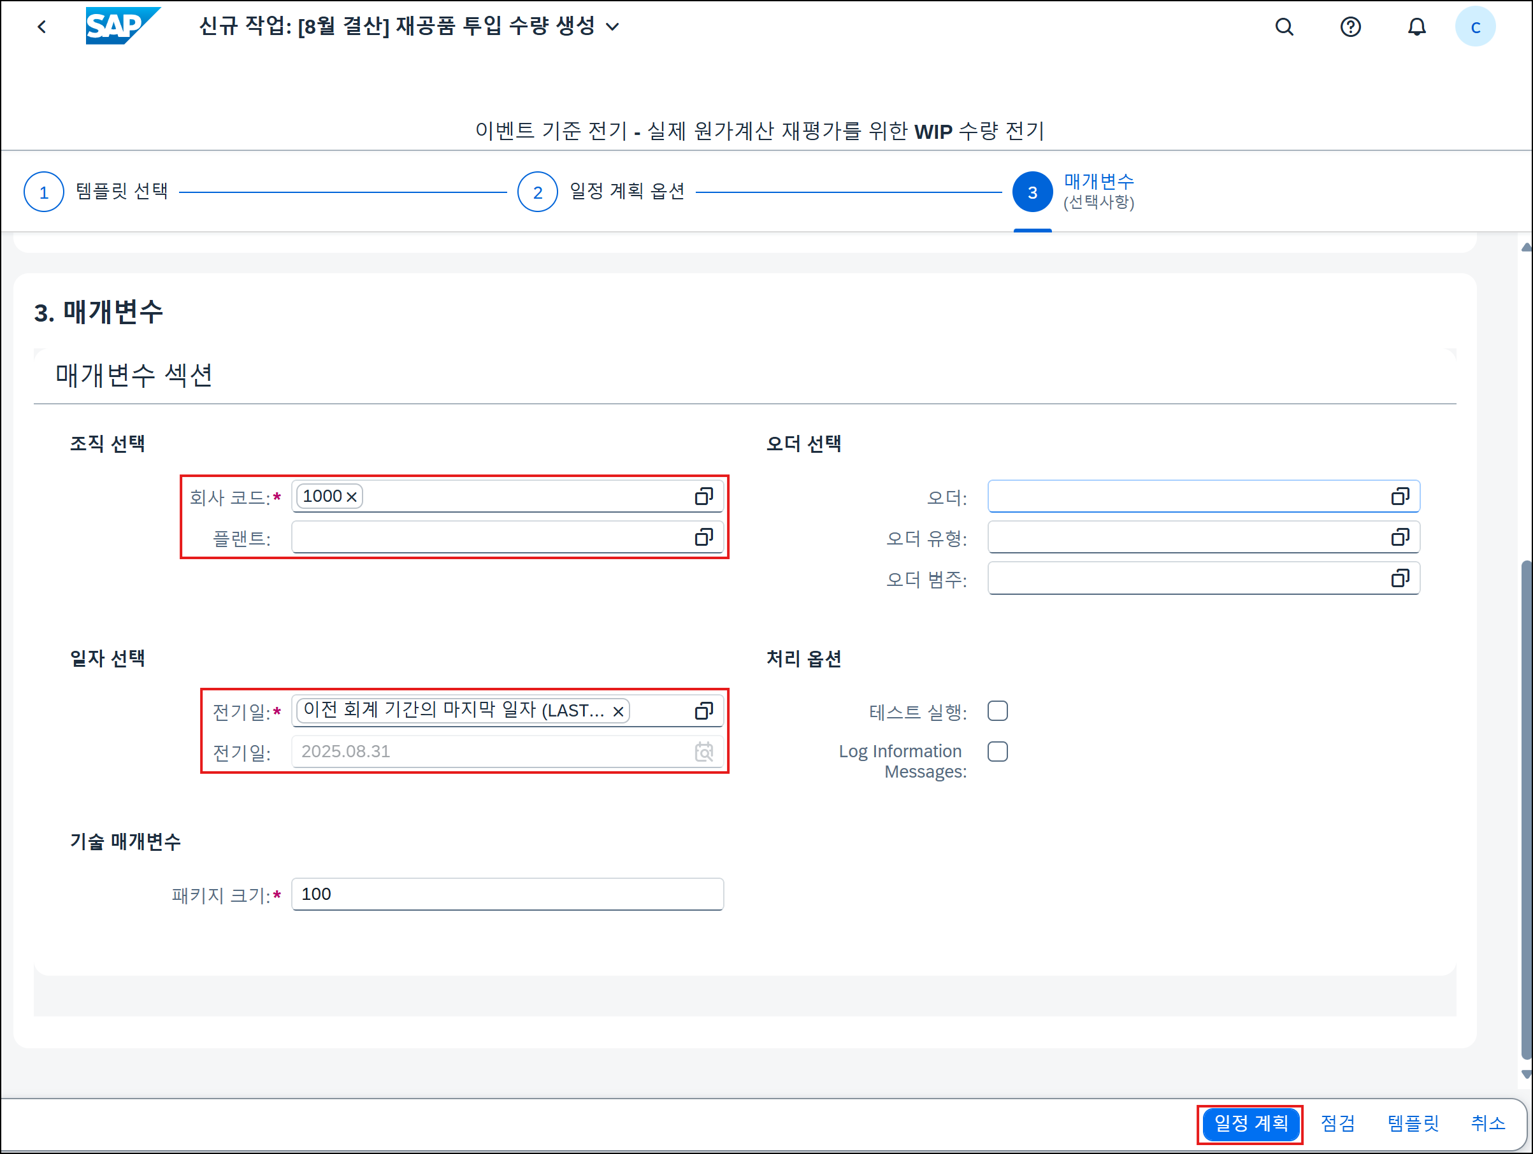Screen dimensions: 1533x1154
Task: Click the 점검 check button
Action: (x=1337, y=1123)
